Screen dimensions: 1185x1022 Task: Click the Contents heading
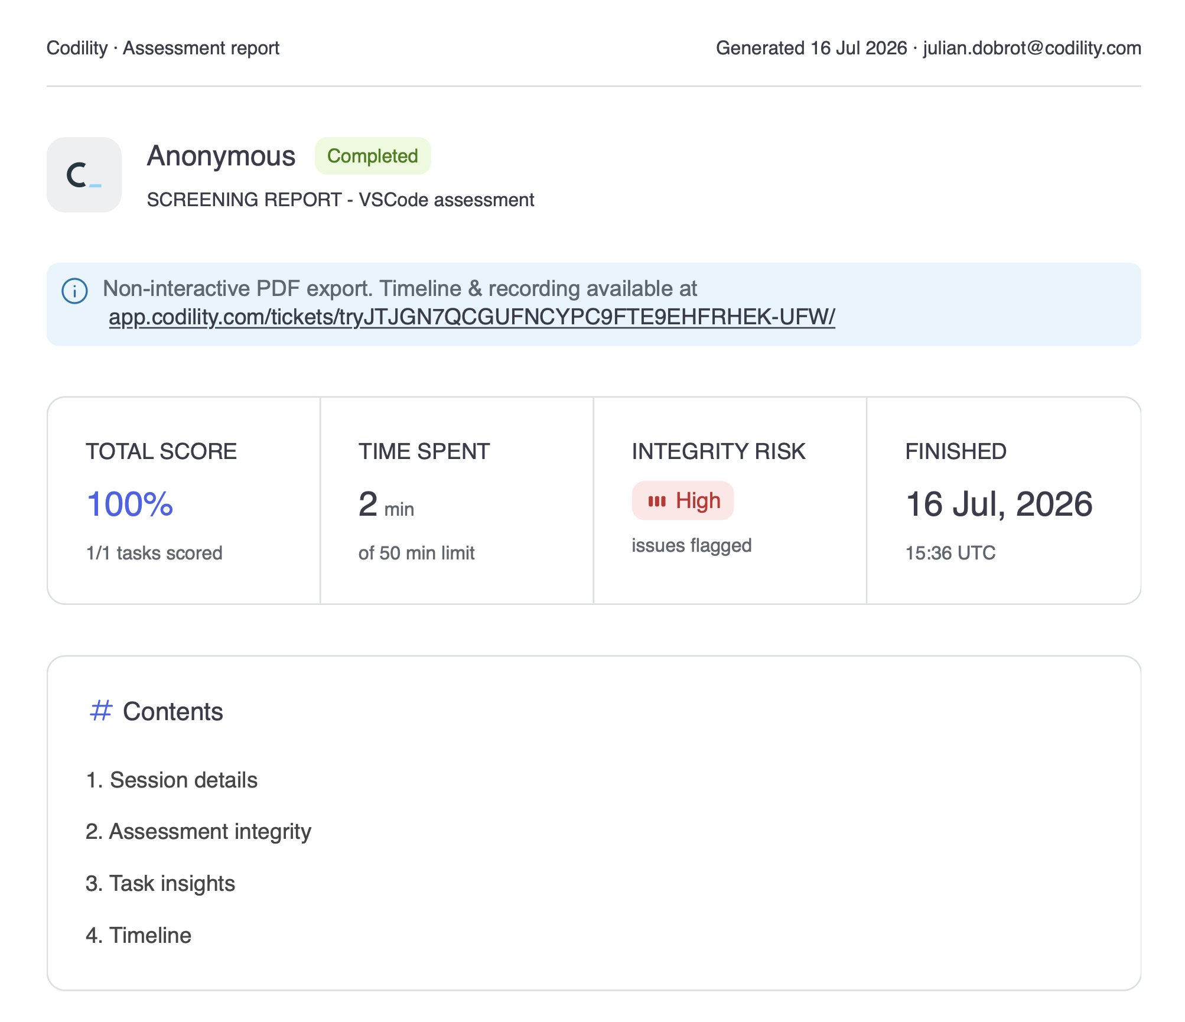coord(172,711)
